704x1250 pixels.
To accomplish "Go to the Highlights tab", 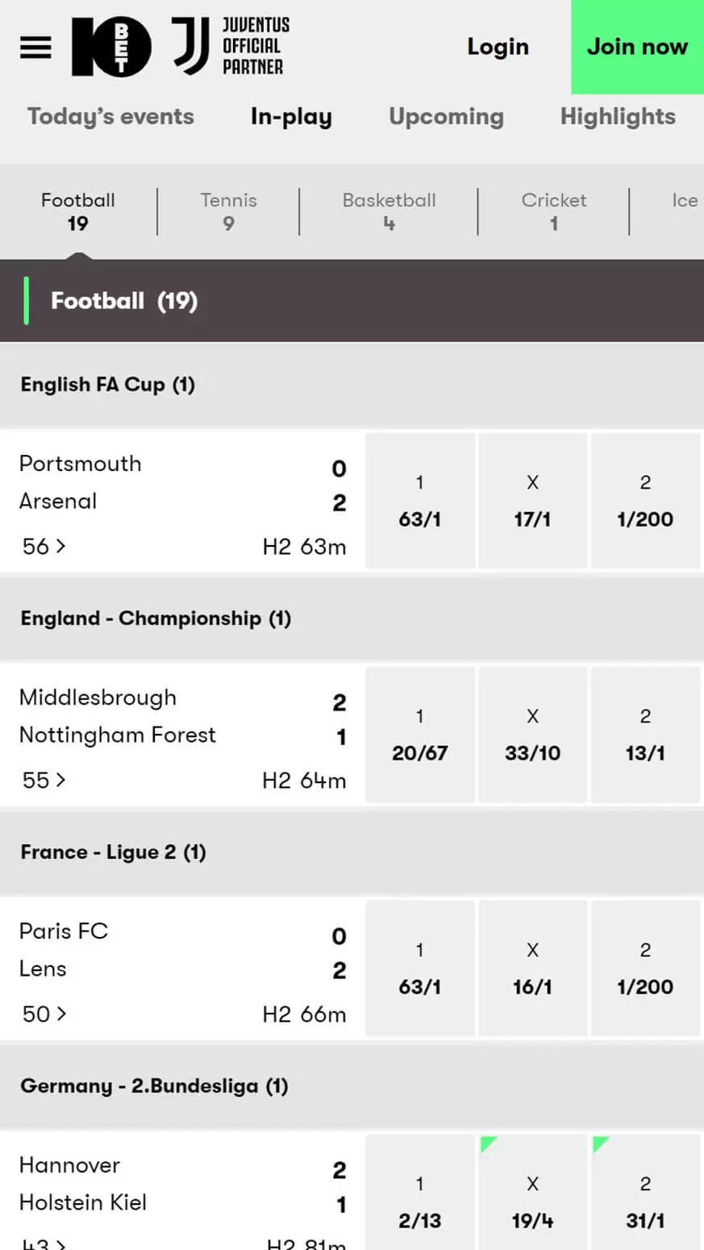I will 618,117.
